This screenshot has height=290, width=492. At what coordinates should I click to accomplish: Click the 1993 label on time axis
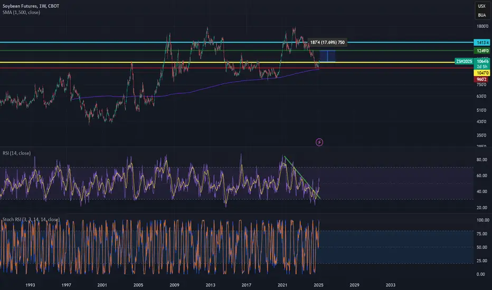tap(30, 285)
